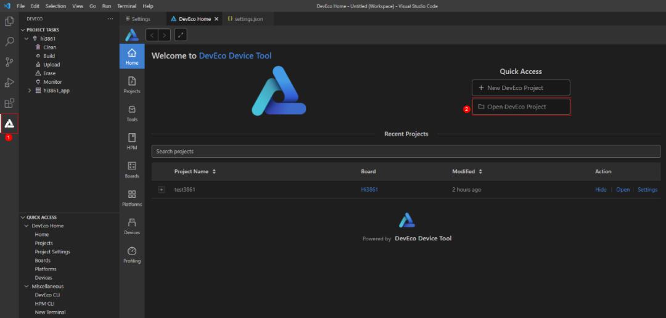The height and width of the screenshot is (318, 666).
Task: Select Profiling in DevEco side navigation
Action: (132, 255)
